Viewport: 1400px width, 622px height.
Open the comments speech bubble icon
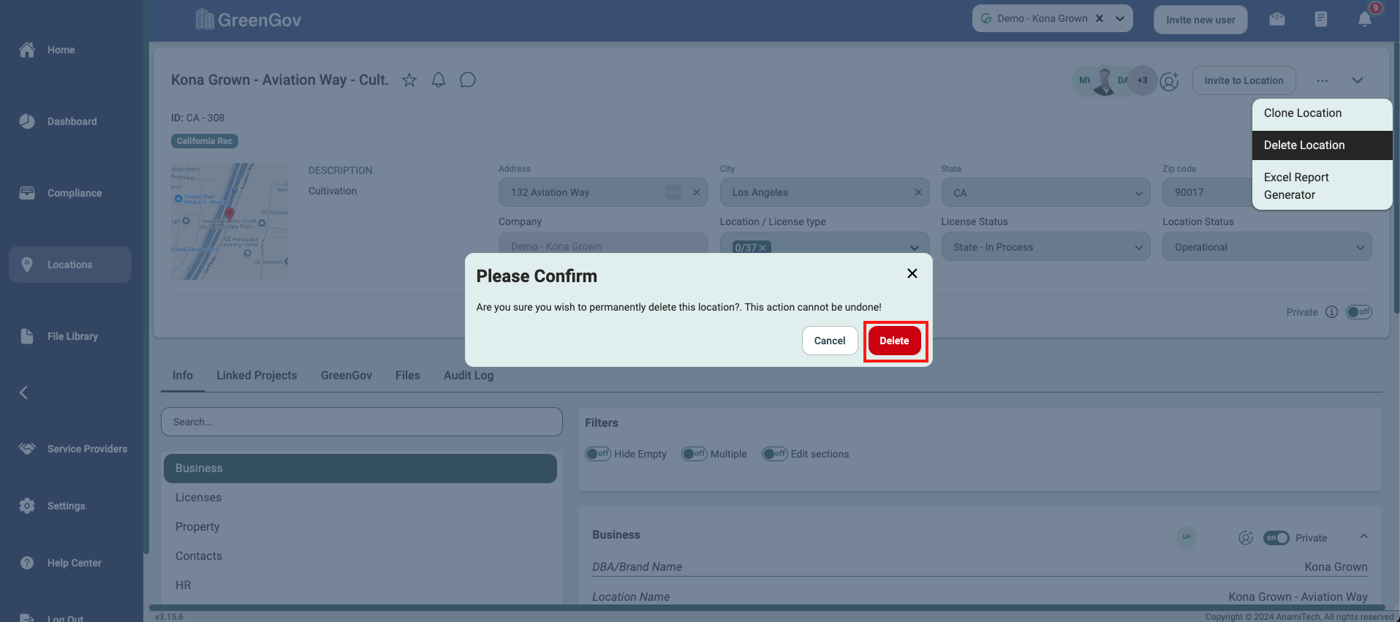point(468,80)
